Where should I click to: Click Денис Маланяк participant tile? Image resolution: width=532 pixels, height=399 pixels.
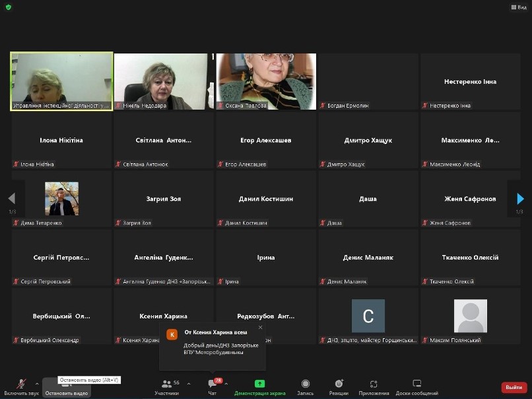(x=368, y=258)
